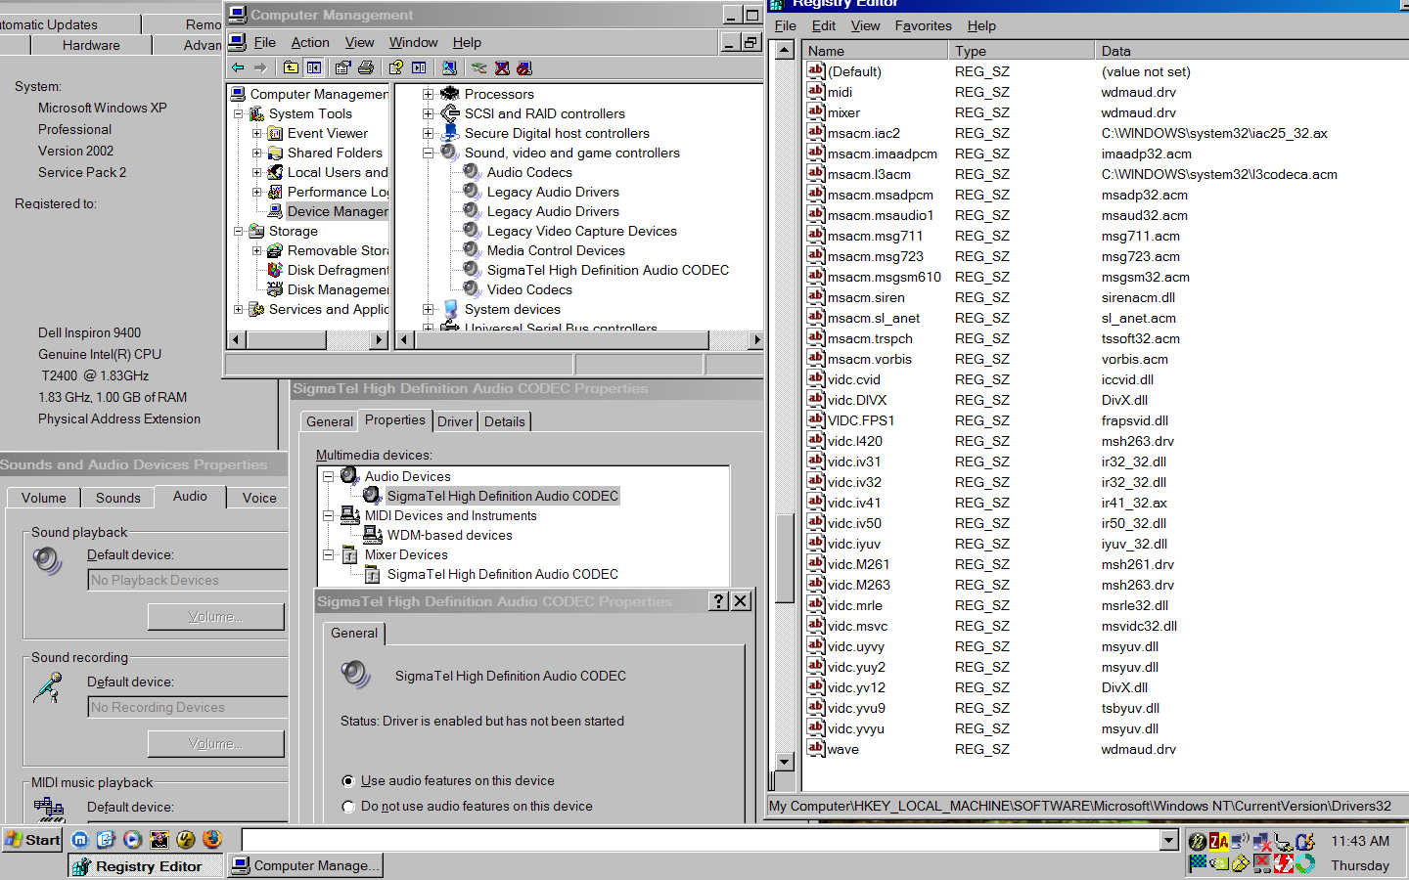Select Use audio features on this device
This screenshot has height=880, width=1409.
pyautogui.click(x=348, y=781)
